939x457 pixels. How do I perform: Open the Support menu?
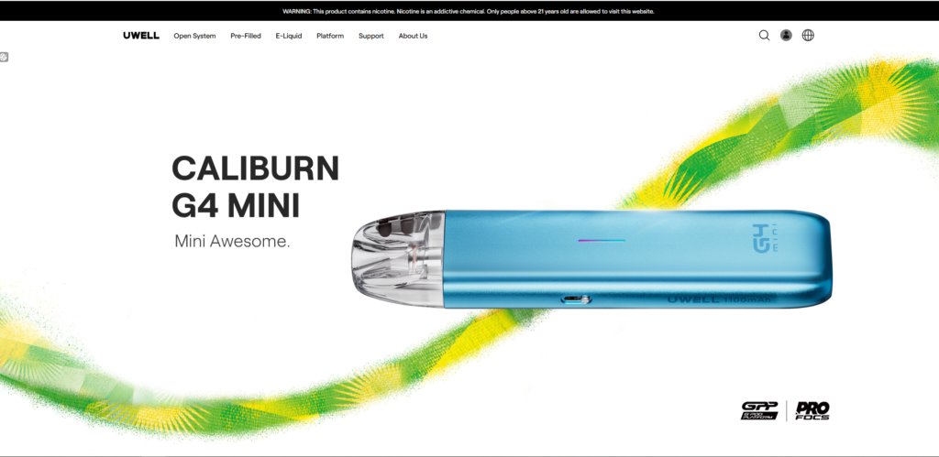[371, 36]
